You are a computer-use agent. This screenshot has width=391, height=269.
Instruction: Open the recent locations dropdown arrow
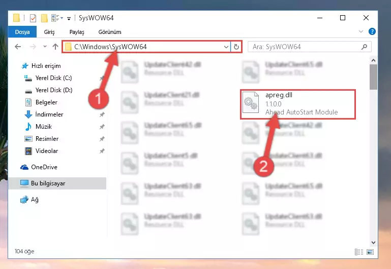coord(45,47)
